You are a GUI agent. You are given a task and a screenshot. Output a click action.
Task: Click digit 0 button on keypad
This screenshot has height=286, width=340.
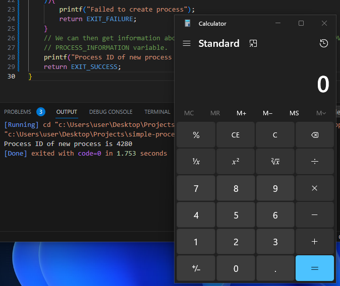(236, 268)
